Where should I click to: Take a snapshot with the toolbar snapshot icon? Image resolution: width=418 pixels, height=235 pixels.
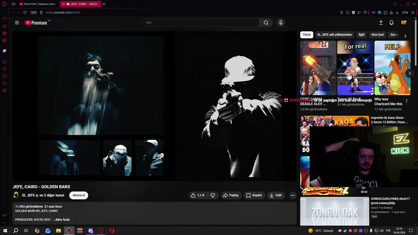click(347, 12)
